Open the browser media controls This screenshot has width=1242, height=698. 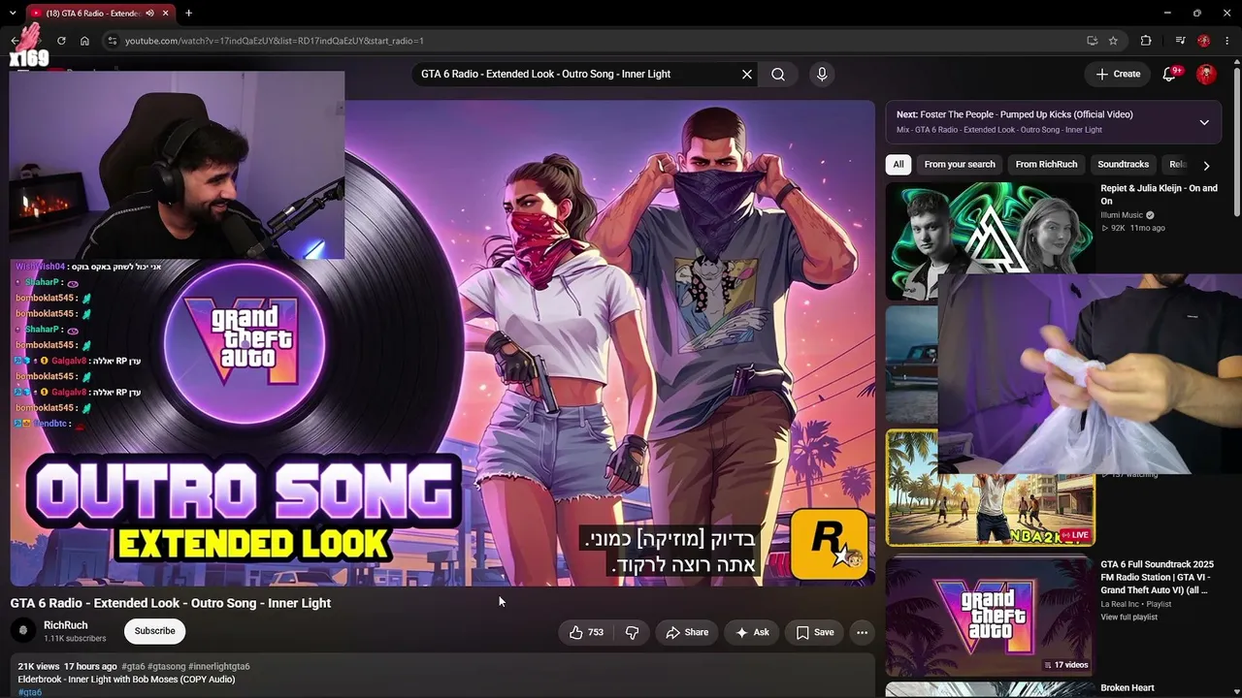tap(1180, 41)
